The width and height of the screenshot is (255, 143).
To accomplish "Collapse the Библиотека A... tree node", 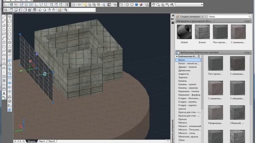I will 177,56.
